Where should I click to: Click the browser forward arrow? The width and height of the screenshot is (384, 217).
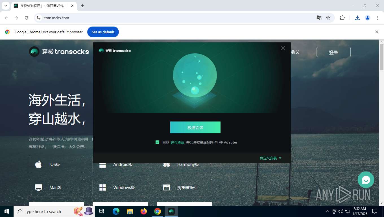point(16,18)
